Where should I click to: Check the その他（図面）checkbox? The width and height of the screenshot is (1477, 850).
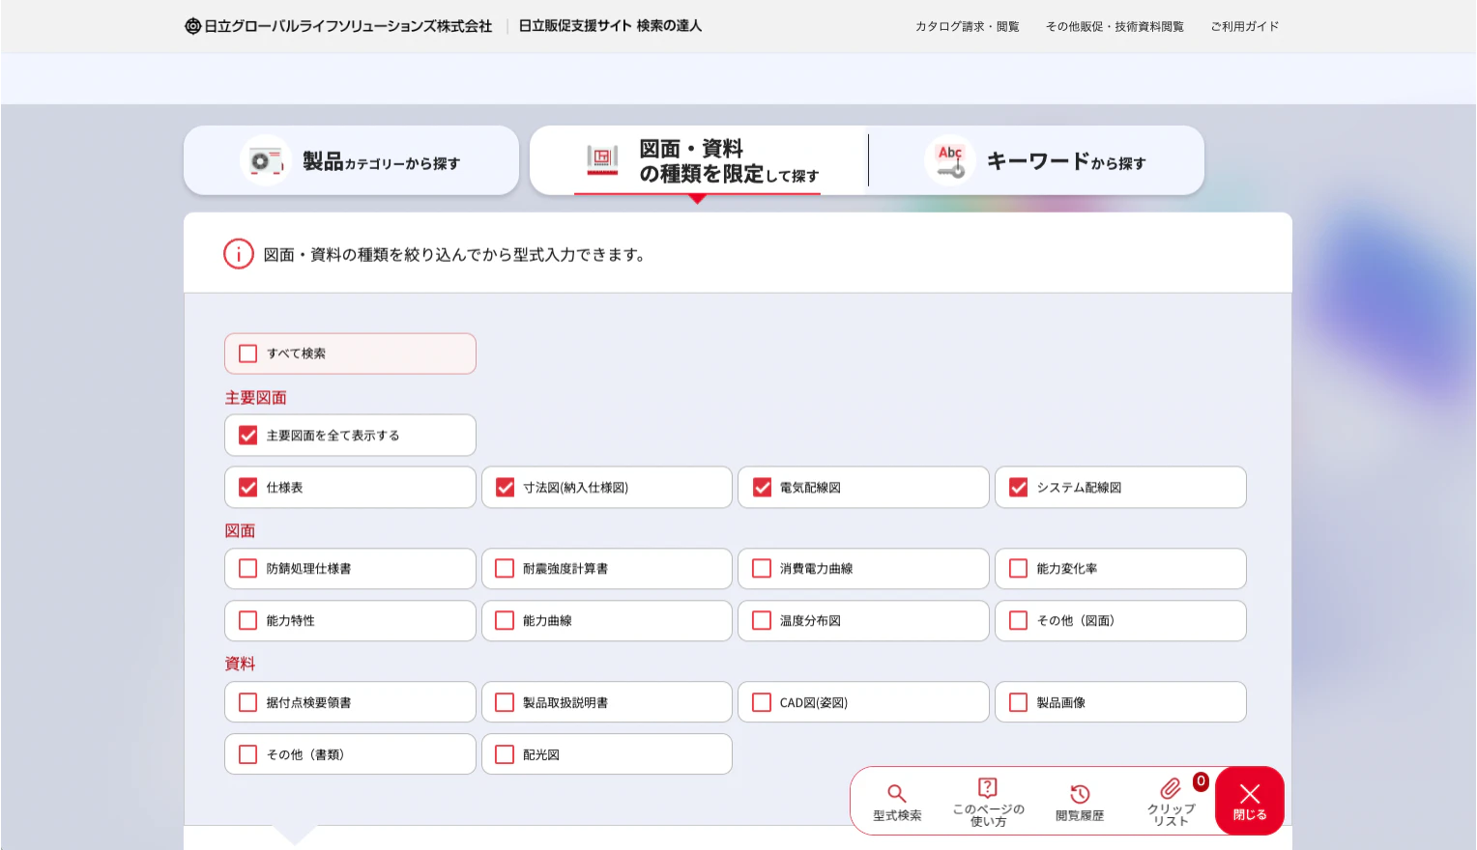click(1019, 621)
